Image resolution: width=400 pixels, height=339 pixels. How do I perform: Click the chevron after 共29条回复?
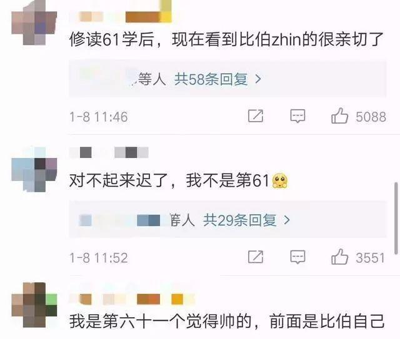click(287, 220)
